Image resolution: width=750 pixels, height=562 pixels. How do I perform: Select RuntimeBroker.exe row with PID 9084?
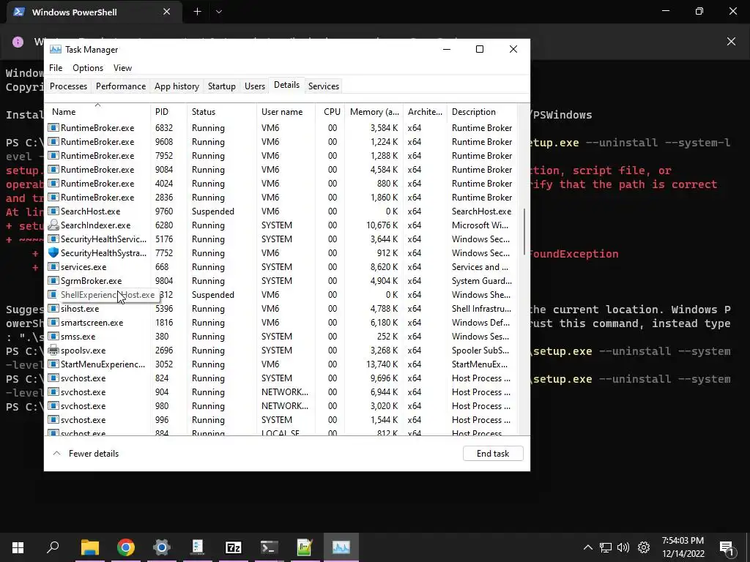(282, 170)
